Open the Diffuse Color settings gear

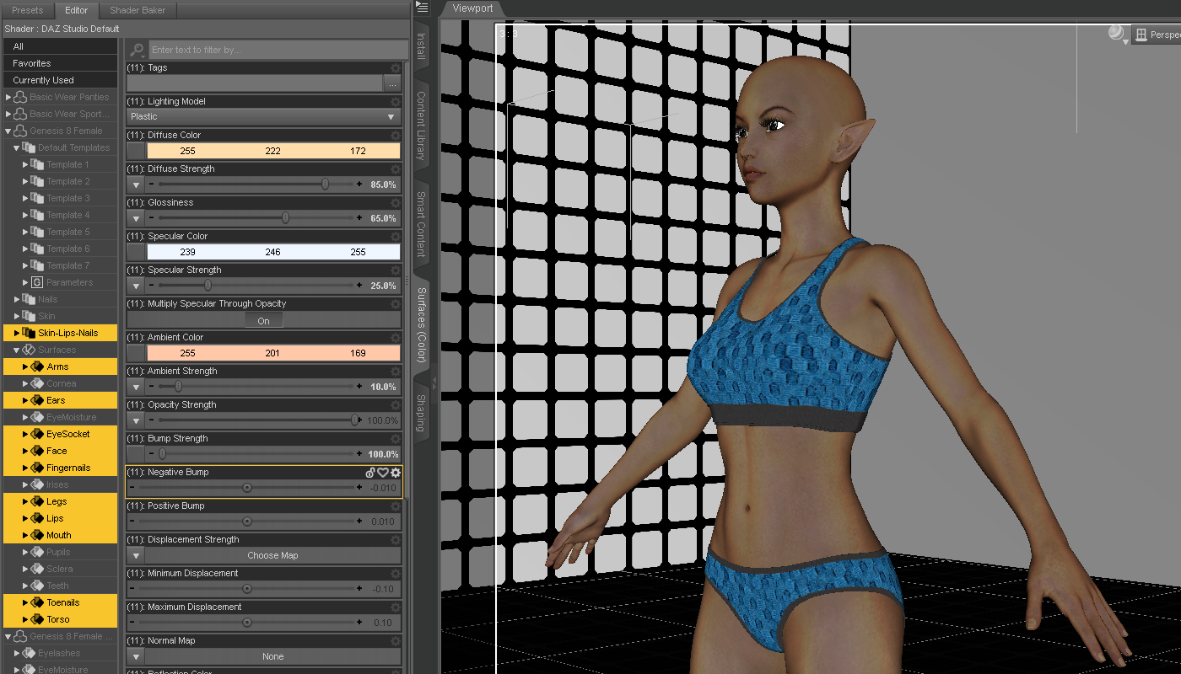pyautogui.click(x=396, y=136)
